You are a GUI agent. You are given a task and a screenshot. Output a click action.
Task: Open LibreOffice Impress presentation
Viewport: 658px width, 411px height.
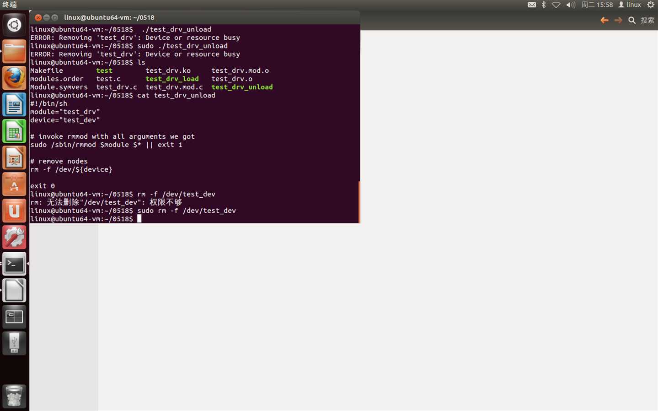pyautogui.click(x=14, y=157)
